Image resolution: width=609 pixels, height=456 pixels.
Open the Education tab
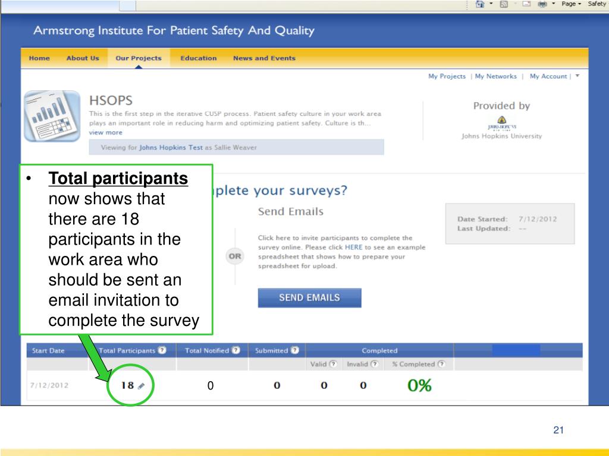point(199,58)
